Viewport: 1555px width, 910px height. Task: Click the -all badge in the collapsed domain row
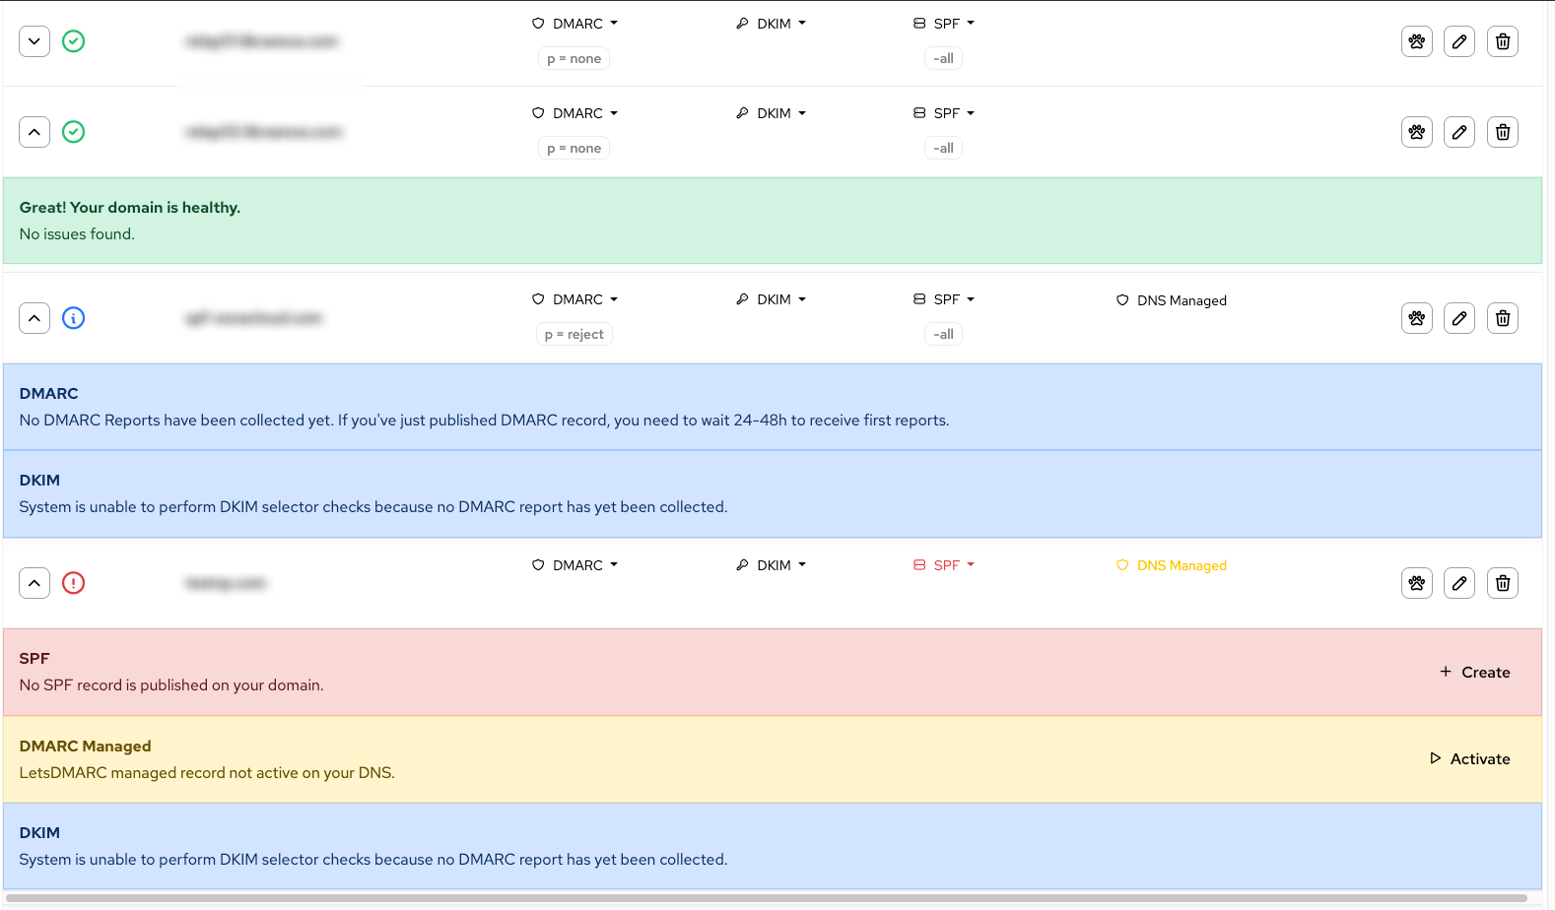tap(944, 59)
